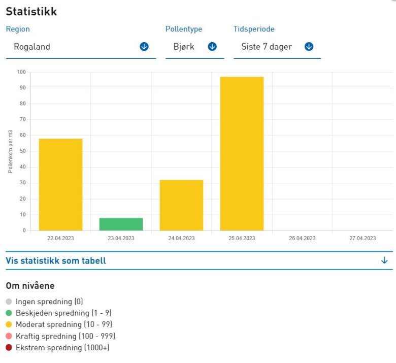This screenshot has width=396, height=363.
Task: Open the Rogaland region dropdown
Action: pyautogui.click(x=76, y=47)
